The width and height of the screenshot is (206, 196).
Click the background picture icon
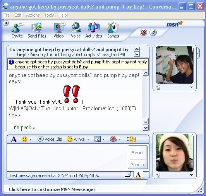click(x=98, y=139)
